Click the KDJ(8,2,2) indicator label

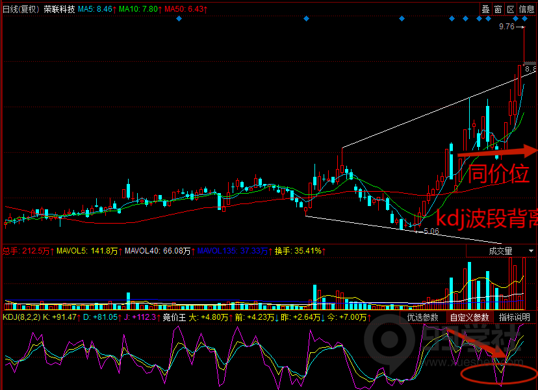pyautogui.click(x=21, y=317)
